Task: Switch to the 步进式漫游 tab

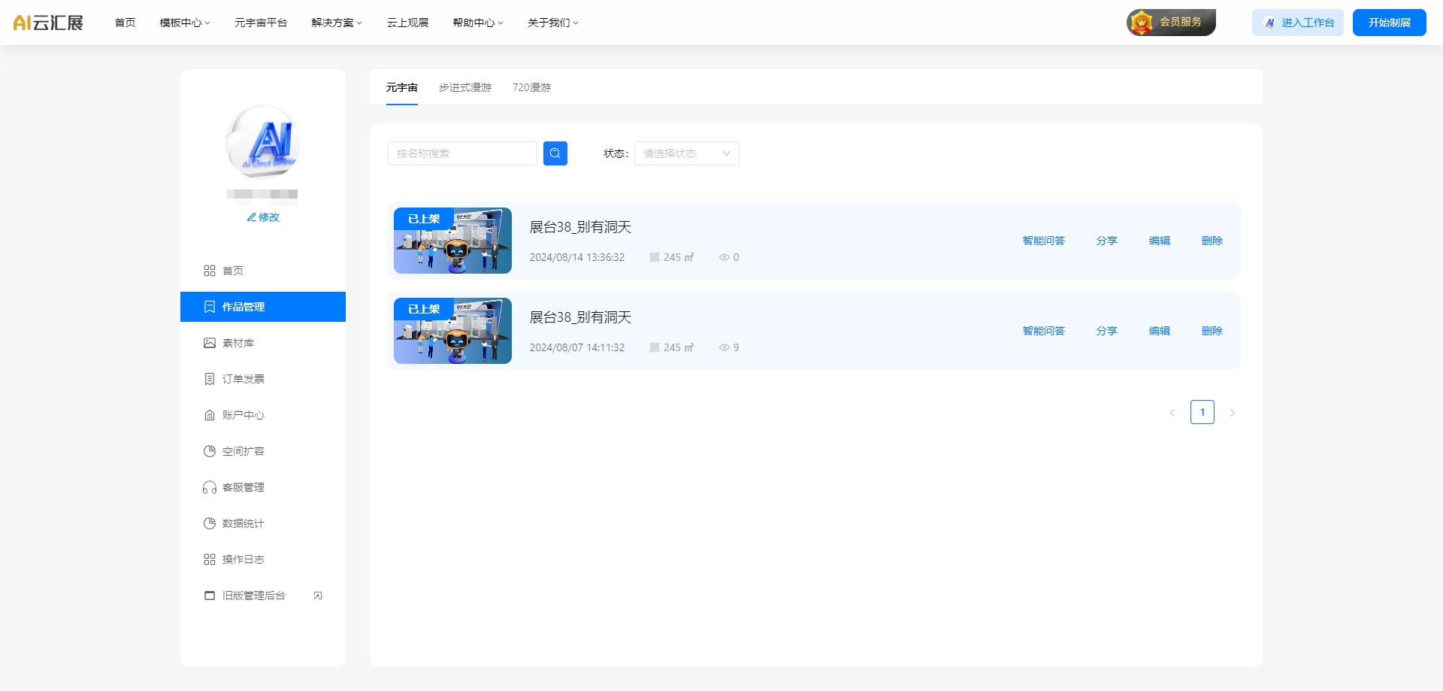Action: point(465,87)
